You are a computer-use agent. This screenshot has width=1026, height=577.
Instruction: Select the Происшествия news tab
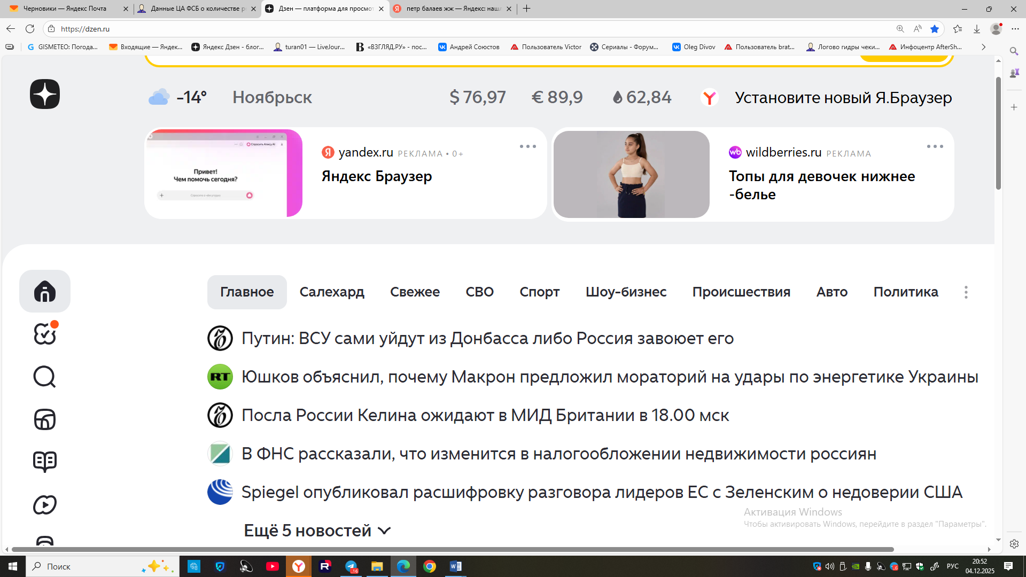pos(741,292)
